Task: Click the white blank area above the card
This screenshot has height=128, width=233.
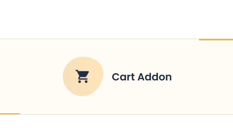Action: [x=117, y=19]
